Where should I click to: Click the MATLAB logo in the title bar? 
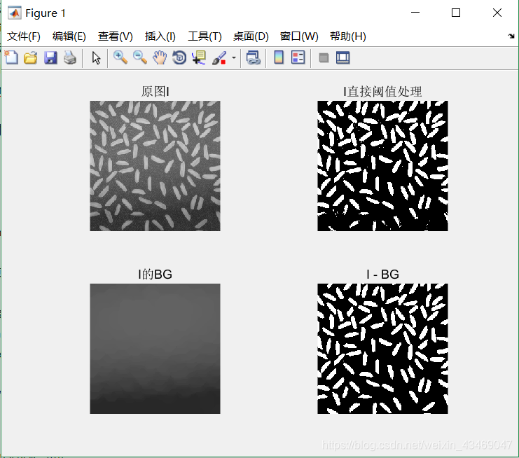(x=15, y=13)
